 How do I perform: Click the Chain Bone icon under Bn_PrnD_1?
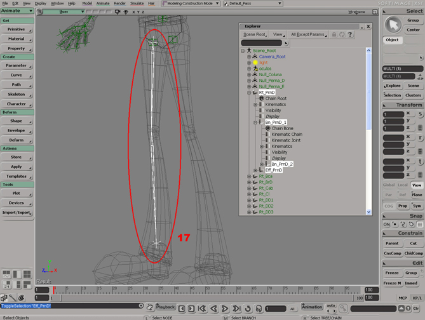click(x=268, y=128)
